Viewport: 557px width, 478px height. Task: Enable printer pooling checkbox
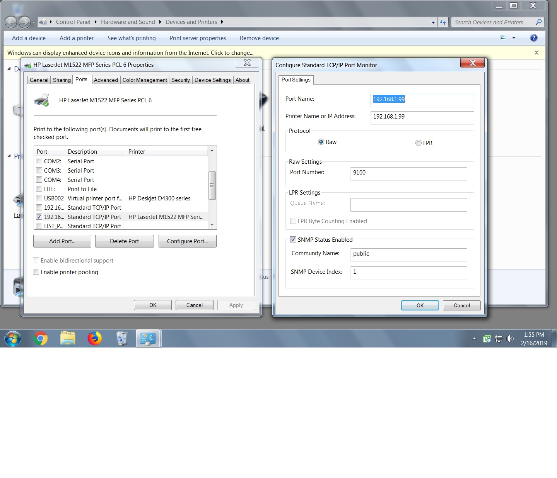[36, 272]
